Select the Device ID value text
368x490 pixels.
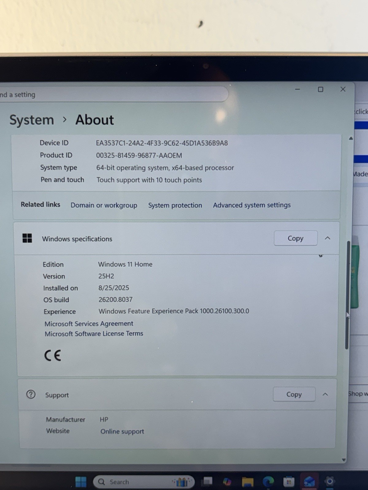162,143
